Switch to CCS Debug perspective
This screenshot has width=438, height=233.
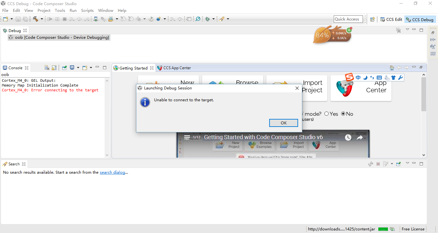coord(420,20)
